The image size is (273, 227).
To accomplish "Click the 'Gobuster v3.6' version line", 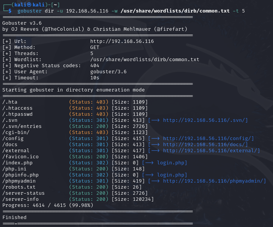I will pos(22,23).
